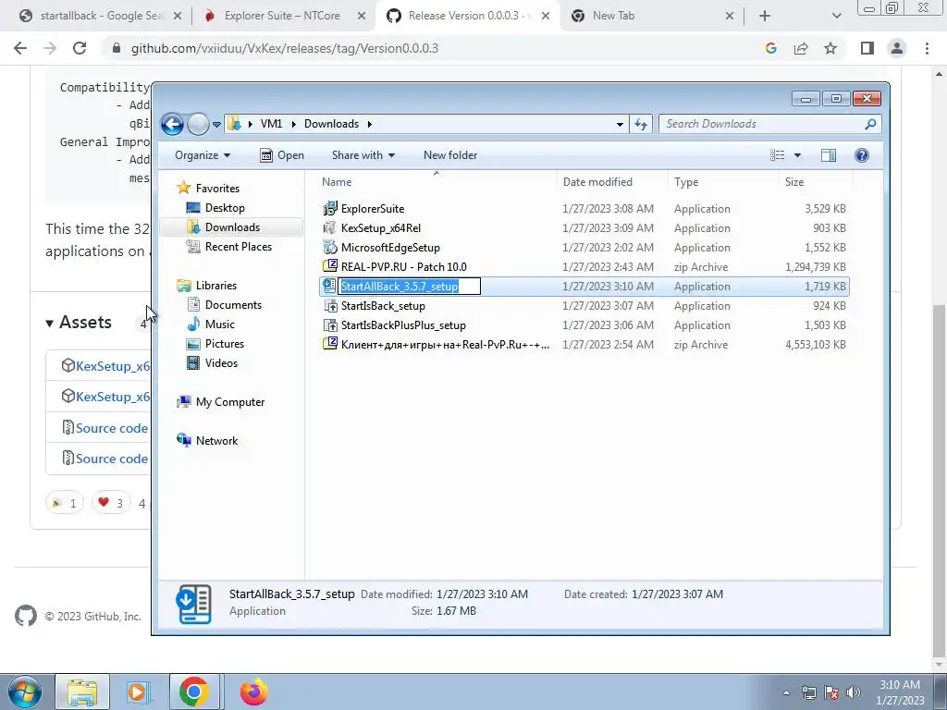The width and height of the screenshot is (947, 710).
Task: Select Libraries in navigation pane
Action: click(215, 286)
